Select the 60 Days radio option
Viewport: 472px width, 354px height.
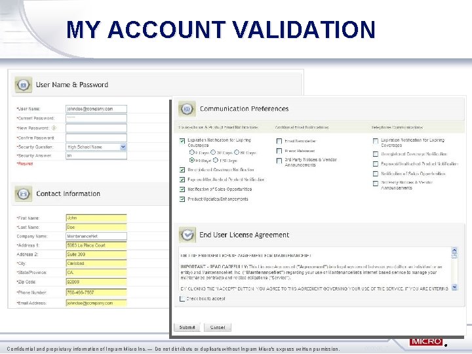(237, 152)
